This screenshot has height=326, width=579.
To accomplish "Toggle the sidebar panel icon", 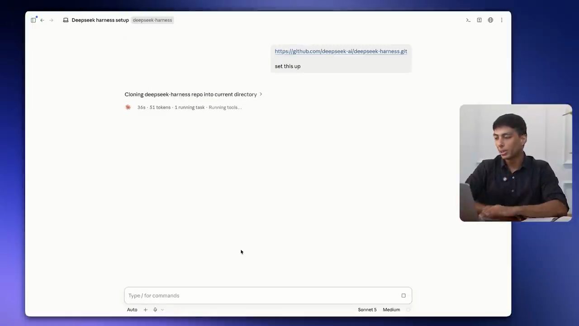I will click(x=33, y=20).
